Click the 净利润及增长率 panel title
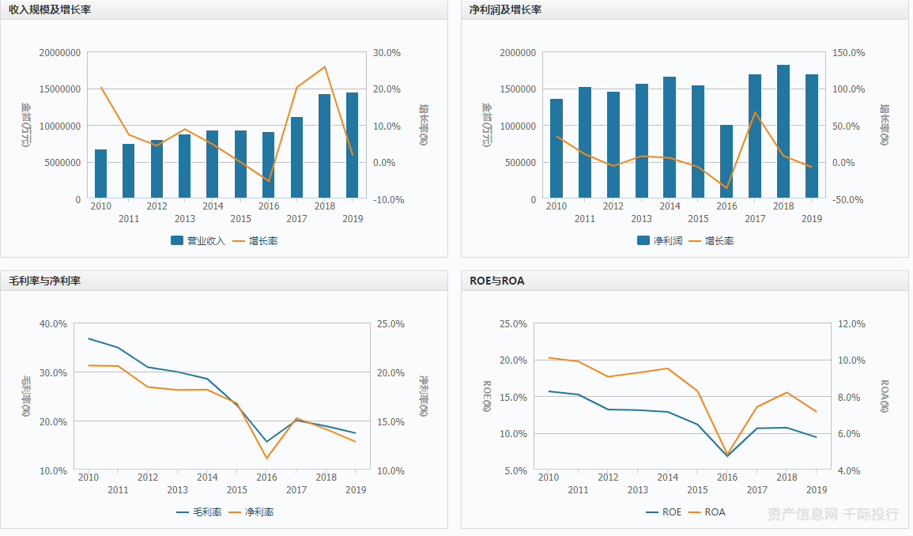 point(505,10)
